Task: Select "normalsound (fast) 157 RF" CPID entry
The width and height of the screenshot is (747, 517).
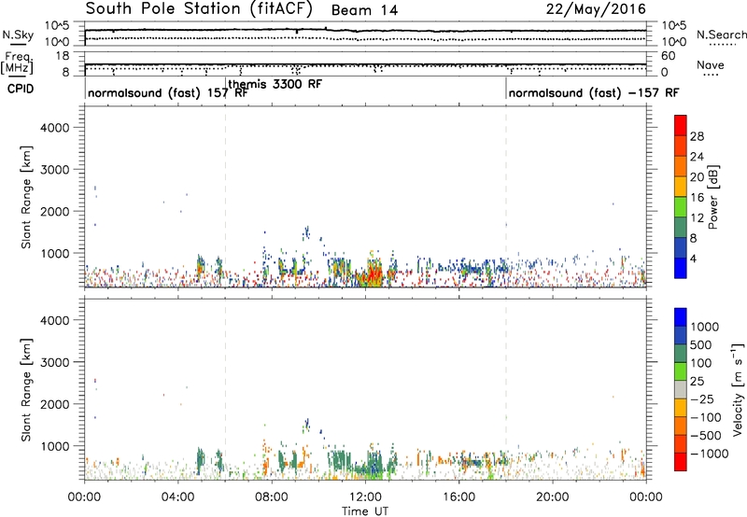Action: click(168, 93)
